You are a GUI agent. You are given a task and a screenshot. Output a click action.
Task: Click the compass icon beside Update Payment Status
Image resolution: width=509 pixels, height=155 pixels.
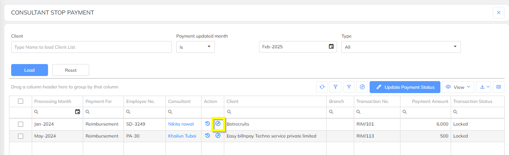pos(362,87)
